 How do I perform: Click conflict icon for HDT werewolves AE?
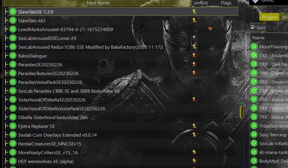tap(194, 161)
